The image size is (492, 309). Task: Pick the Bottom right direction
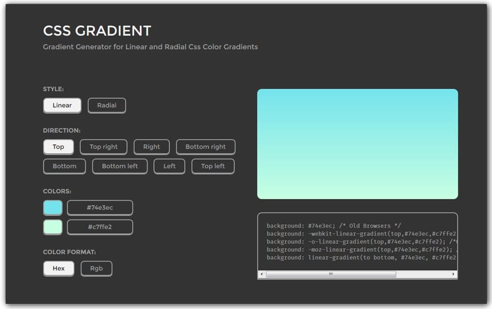click(x=205, y=147)
